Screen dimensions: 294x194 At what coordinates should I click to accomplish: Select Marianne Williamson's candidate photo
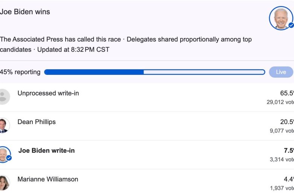(3, 182)
